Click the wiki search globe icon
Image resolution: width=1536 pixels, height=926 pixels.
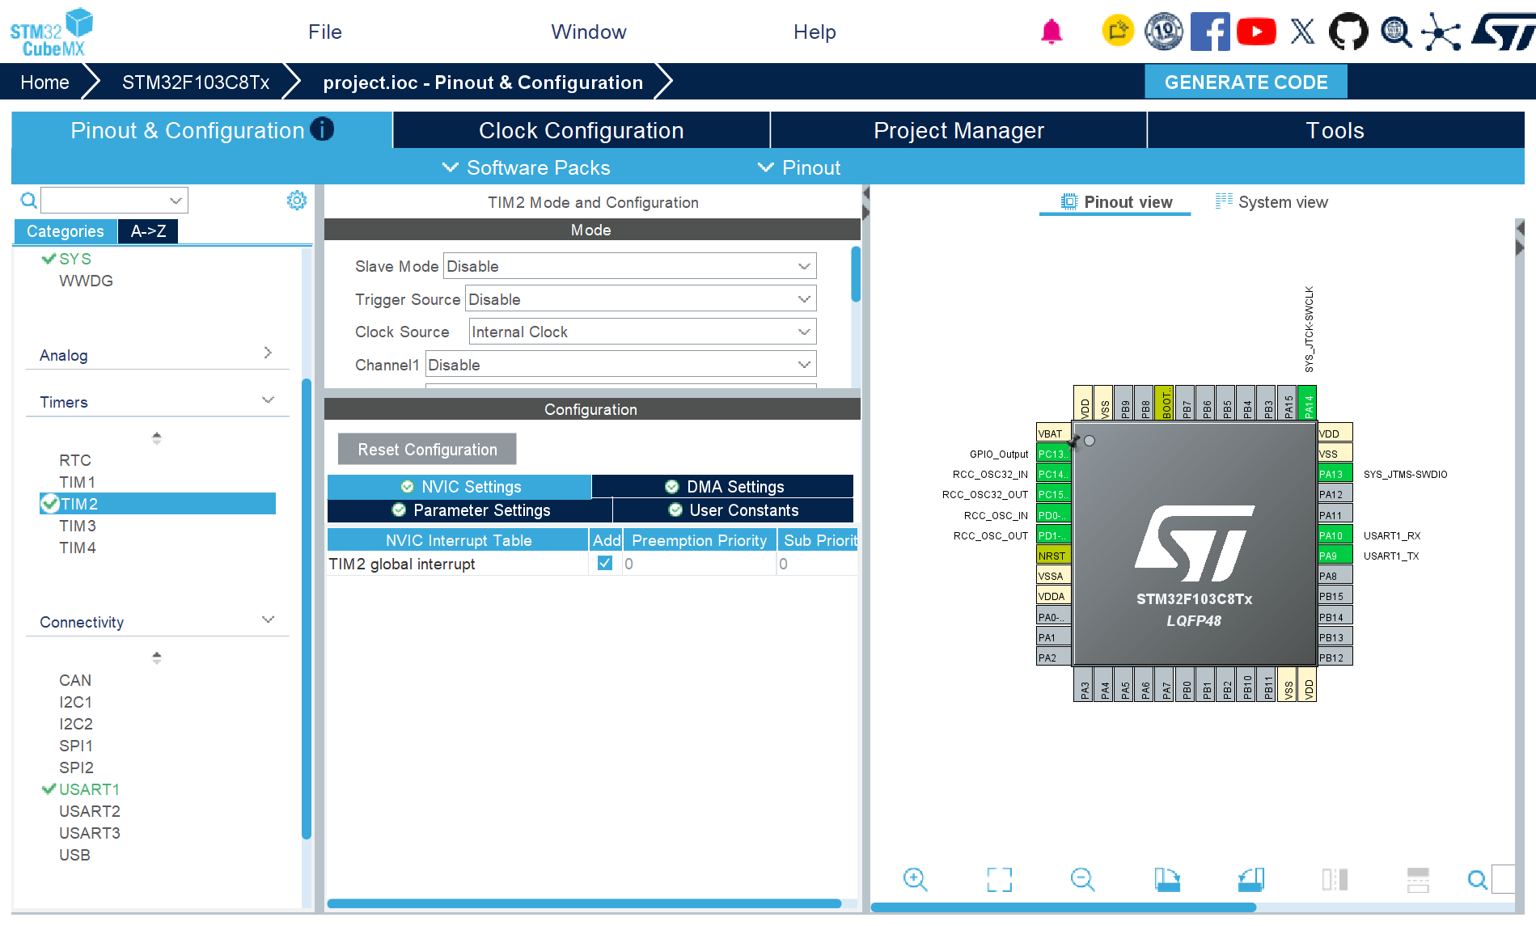1396,32
